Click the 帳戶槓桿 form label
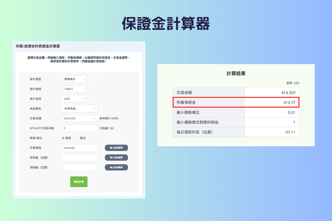Screen dimensions: 332x221 click(x=35, y=89)
